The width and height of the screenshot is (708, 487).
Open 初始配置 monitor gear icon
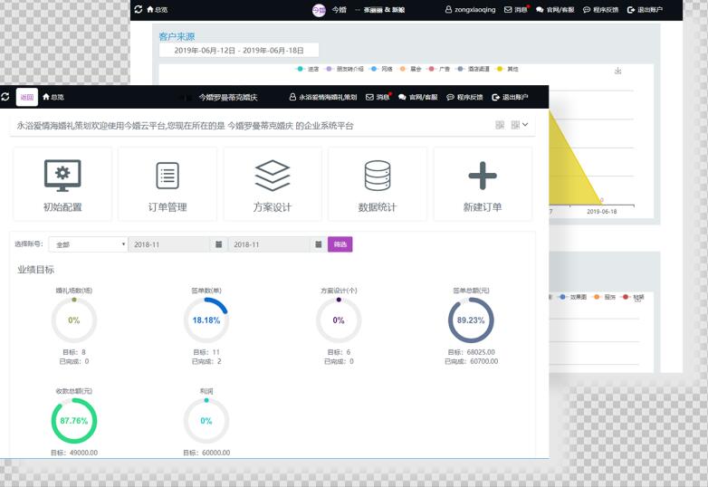coord(62,176)
